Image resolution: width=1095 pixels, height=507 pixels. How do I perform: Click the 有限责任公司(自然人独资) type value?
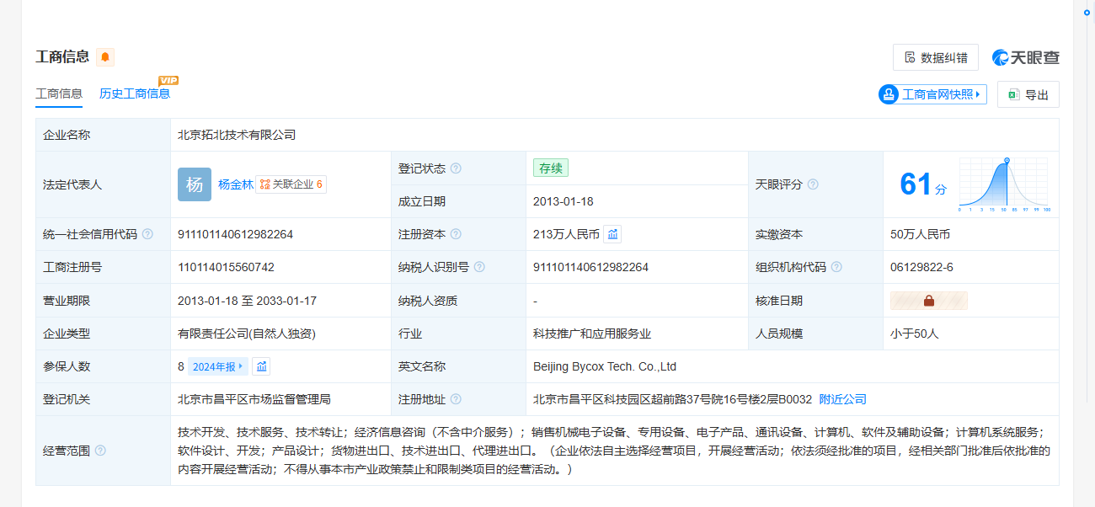click(x=247, y=334)
